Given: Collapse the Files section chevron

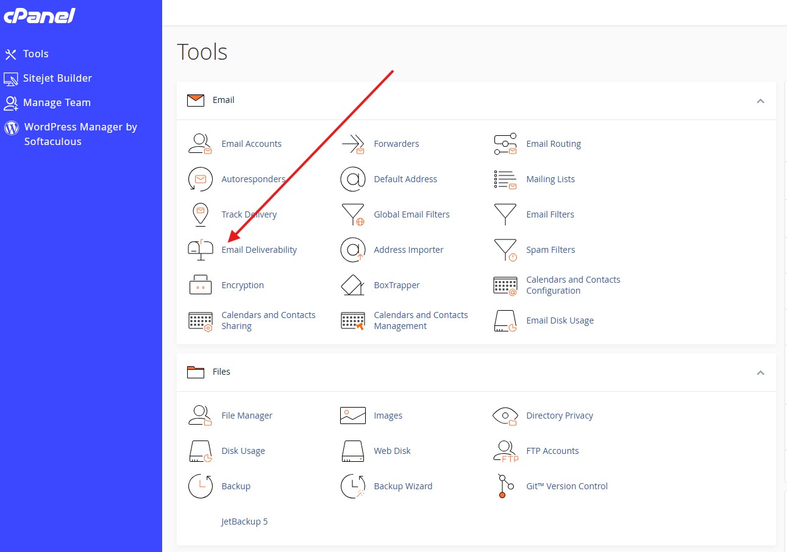Looking at the screenshot, I should 760,372.
